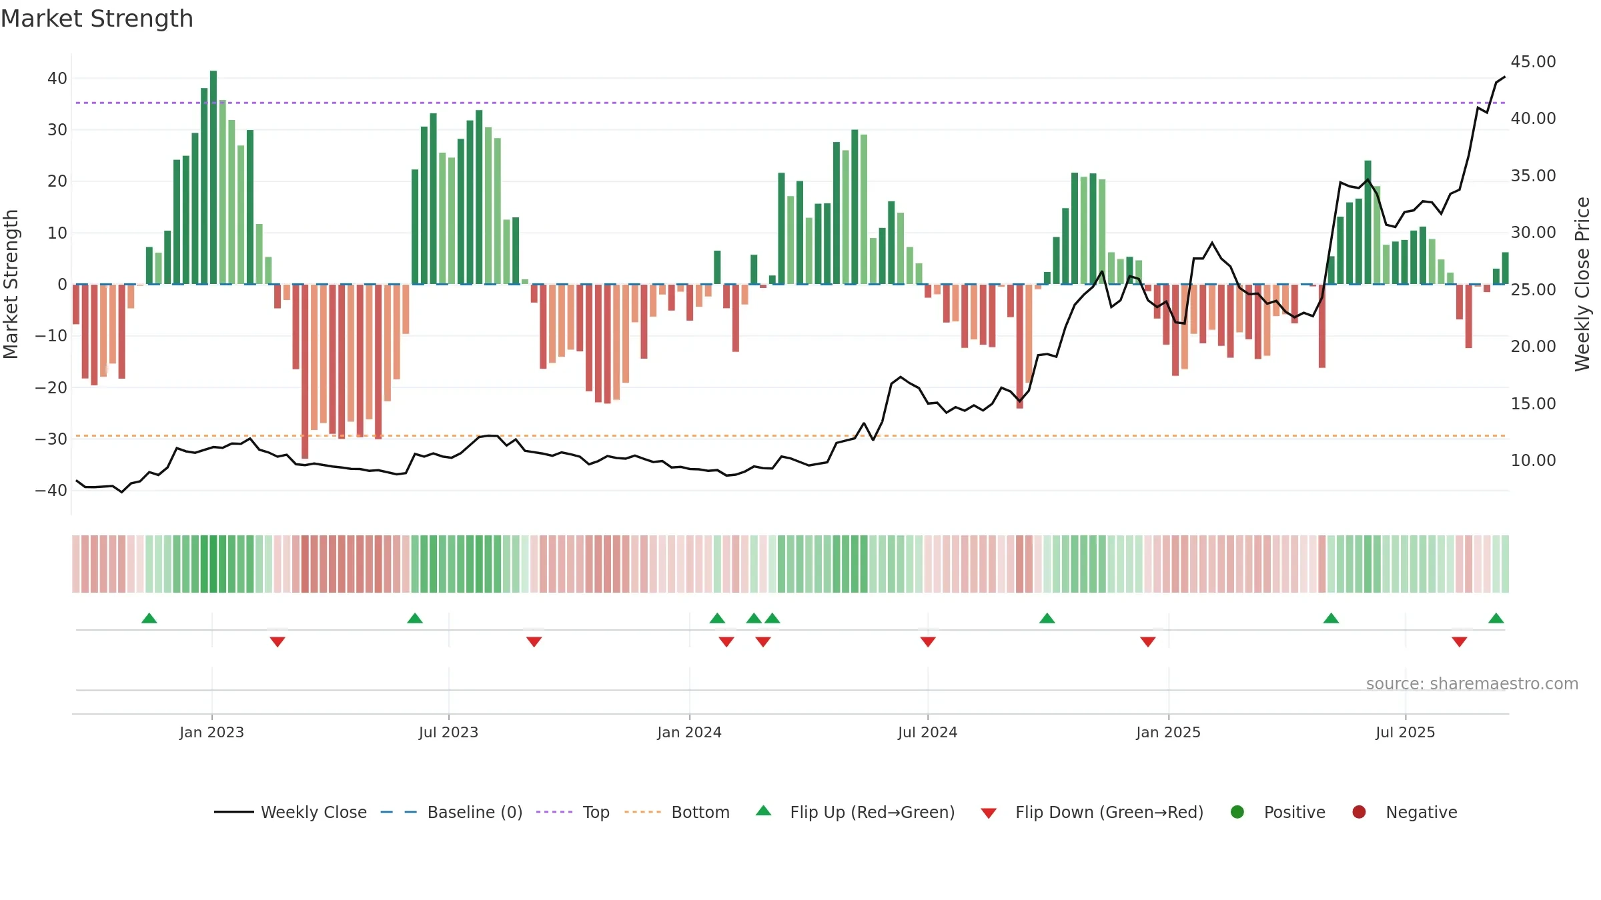Click the deepest red bar near −34
The width and height of the screenshot is (1601, 900).
click(305, 371)
